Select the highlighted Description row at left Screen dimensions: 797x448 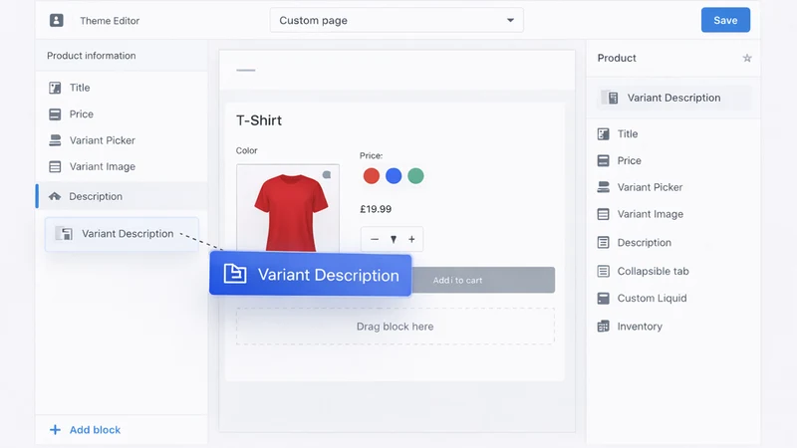pos(122,196)
